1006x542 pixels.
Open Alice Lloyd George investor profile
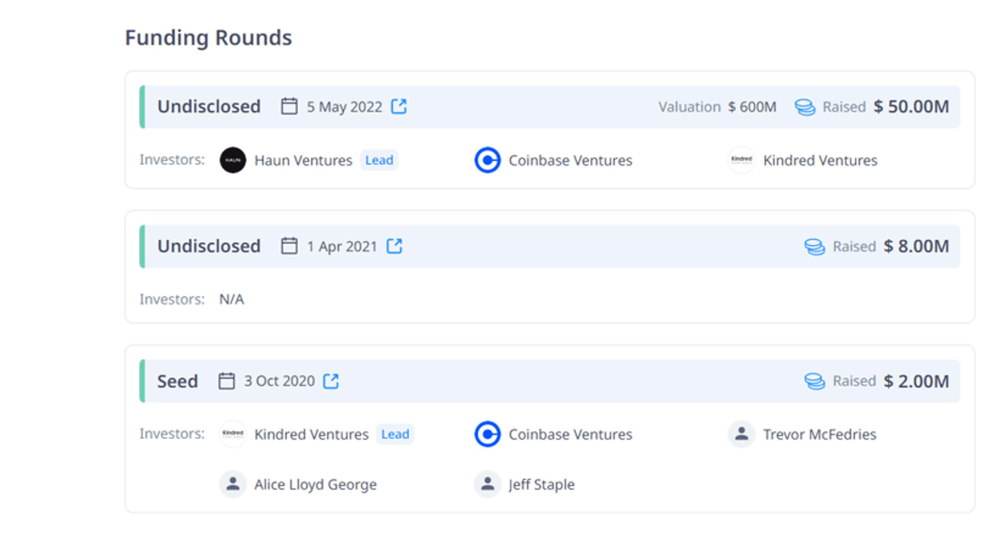315,484
